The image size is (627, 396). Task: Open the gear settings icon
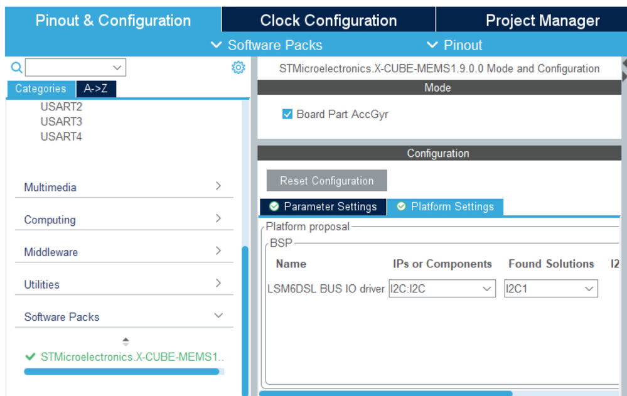click(238, 67)
